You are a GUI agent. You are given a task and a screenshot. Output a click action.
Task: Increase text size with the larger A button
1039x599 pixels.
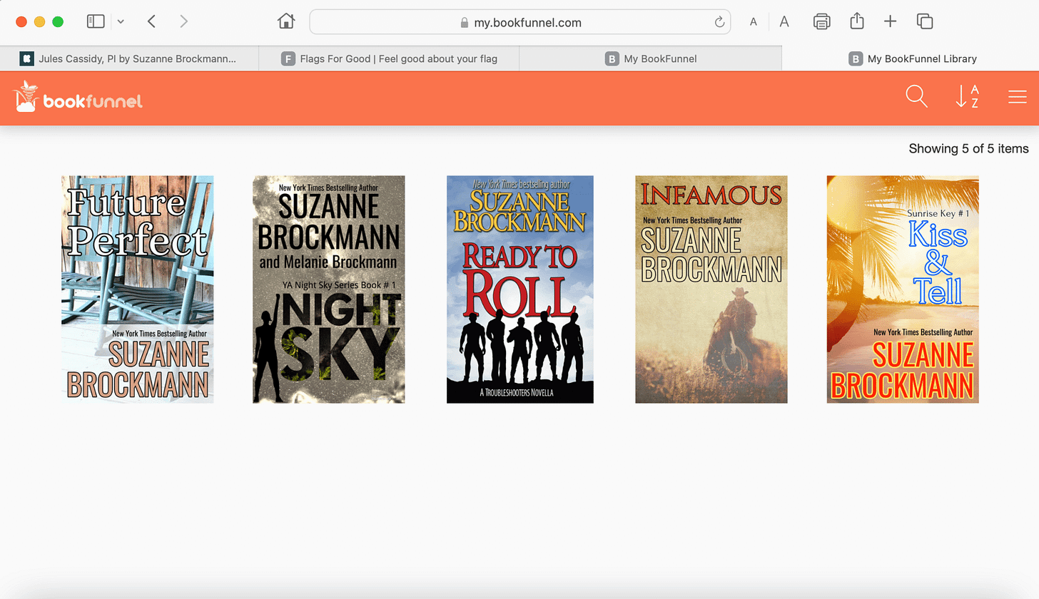click(784, 22)
